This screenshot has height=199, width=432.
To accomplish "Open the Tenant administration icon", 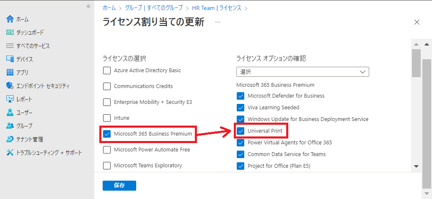I will coord(10,139).
